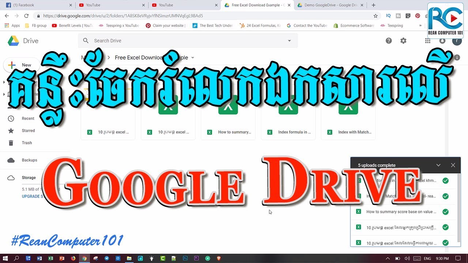Screen dimensions: 468x263
Task: Open the Contact the YouTube bookmark
Action: pos(307,26)
